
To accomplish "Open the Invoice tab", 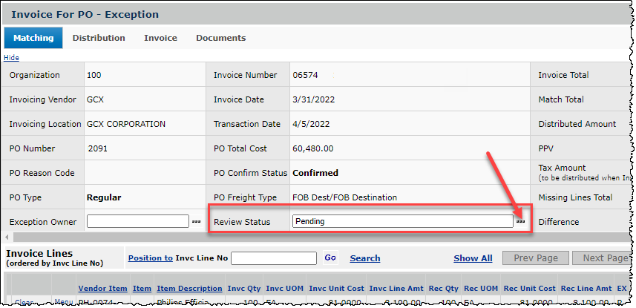I will coord(160,38).
